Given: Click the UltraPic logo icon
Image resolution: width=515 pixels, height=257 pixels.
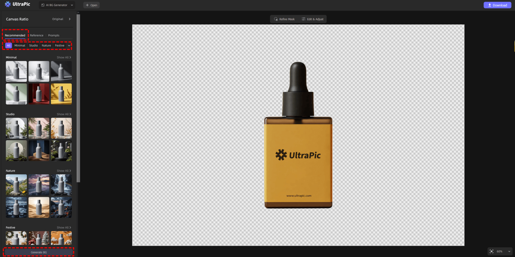Looking at the screenshot, I should coord(8,4).
